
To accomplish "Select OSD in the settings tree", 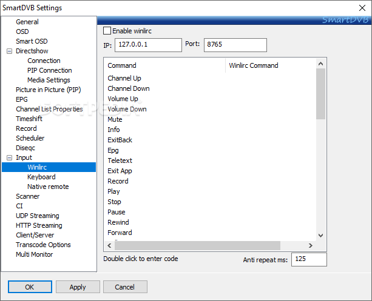I will [x=22, y=31].
